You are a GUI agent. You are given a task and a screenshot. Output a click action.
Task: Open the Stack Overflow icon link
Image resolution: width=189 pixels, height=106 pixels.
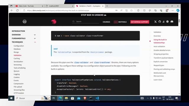(x=164, y=21)
